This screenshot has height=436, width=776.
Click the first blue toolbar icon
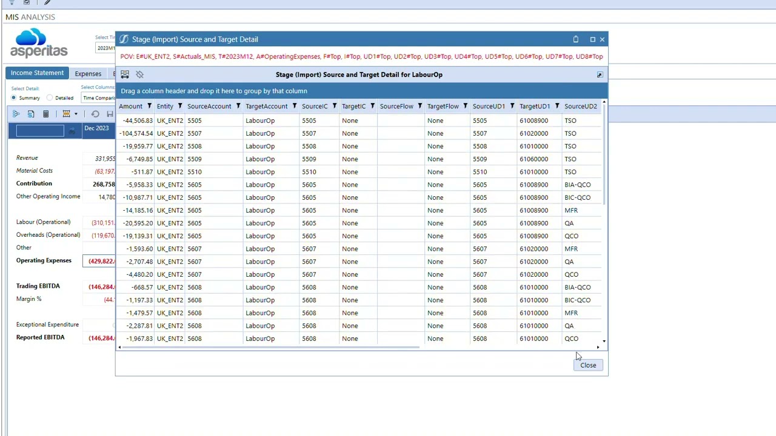click(16, 114)
